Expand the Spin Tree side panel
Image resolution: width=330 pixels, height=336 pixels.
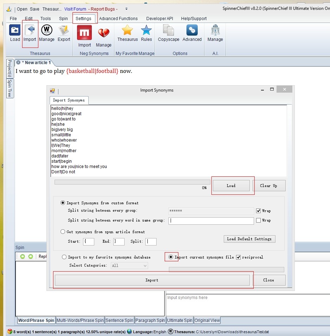10,88
